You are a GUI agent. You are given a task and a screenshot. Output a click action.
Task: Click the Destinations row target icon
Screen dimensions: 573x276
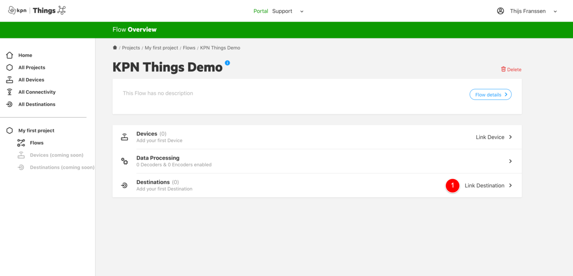click(x=124, y=185)
